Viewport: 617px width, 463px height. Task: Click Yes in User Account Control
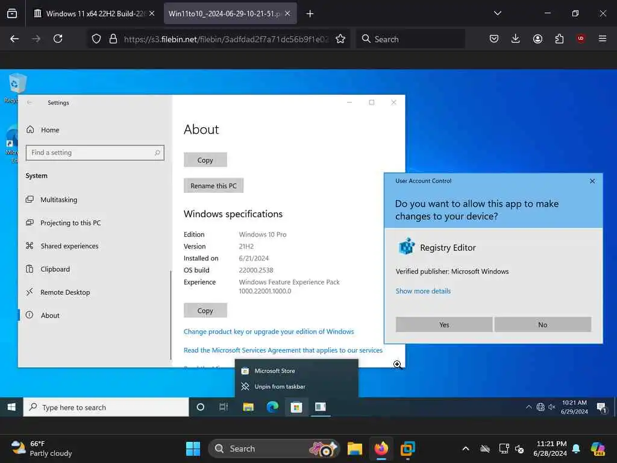pyautogui.click(x=444, y=325)
